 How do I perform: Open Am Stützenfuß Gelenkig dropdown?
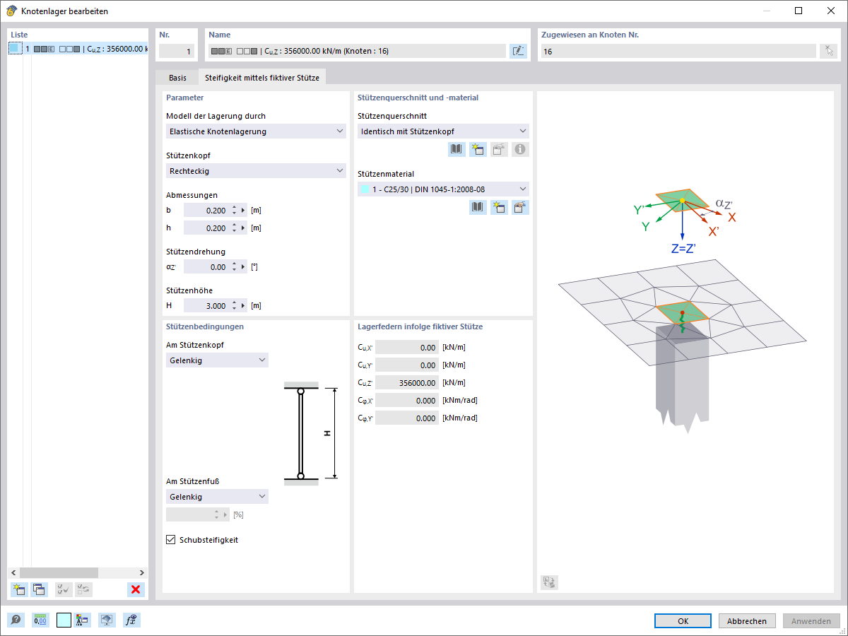click(217, 497)
